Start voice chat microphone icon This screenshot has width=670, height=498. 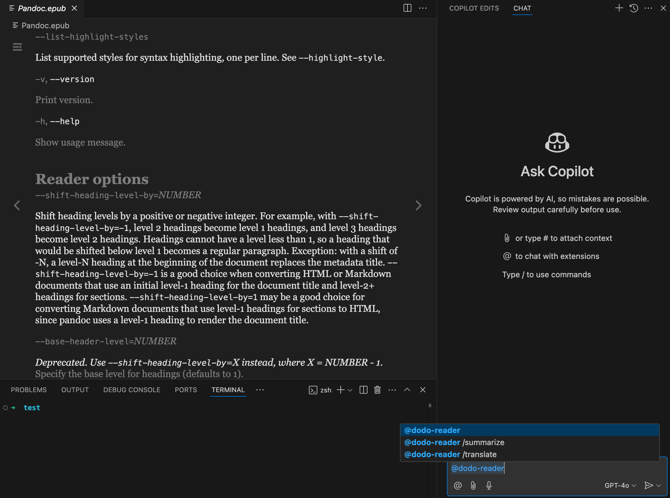click(489, 485)
